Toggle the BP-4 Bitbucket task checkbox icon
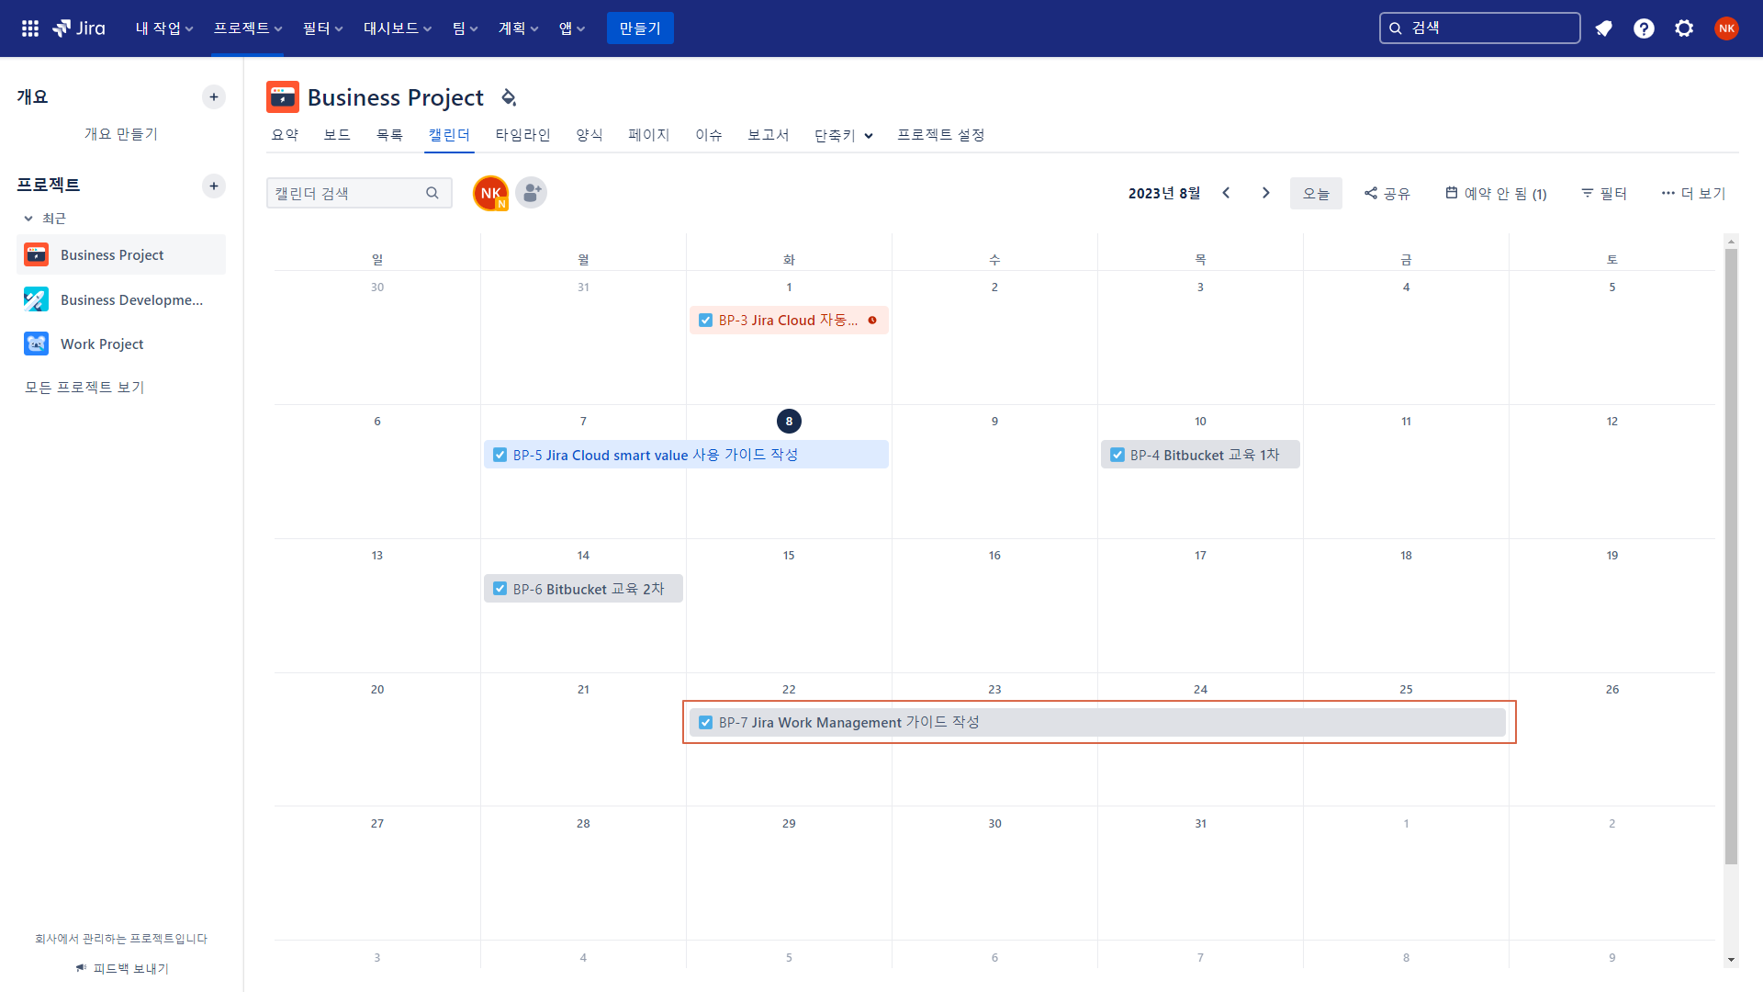The image size is (1763, 992). click(1117, 455)
